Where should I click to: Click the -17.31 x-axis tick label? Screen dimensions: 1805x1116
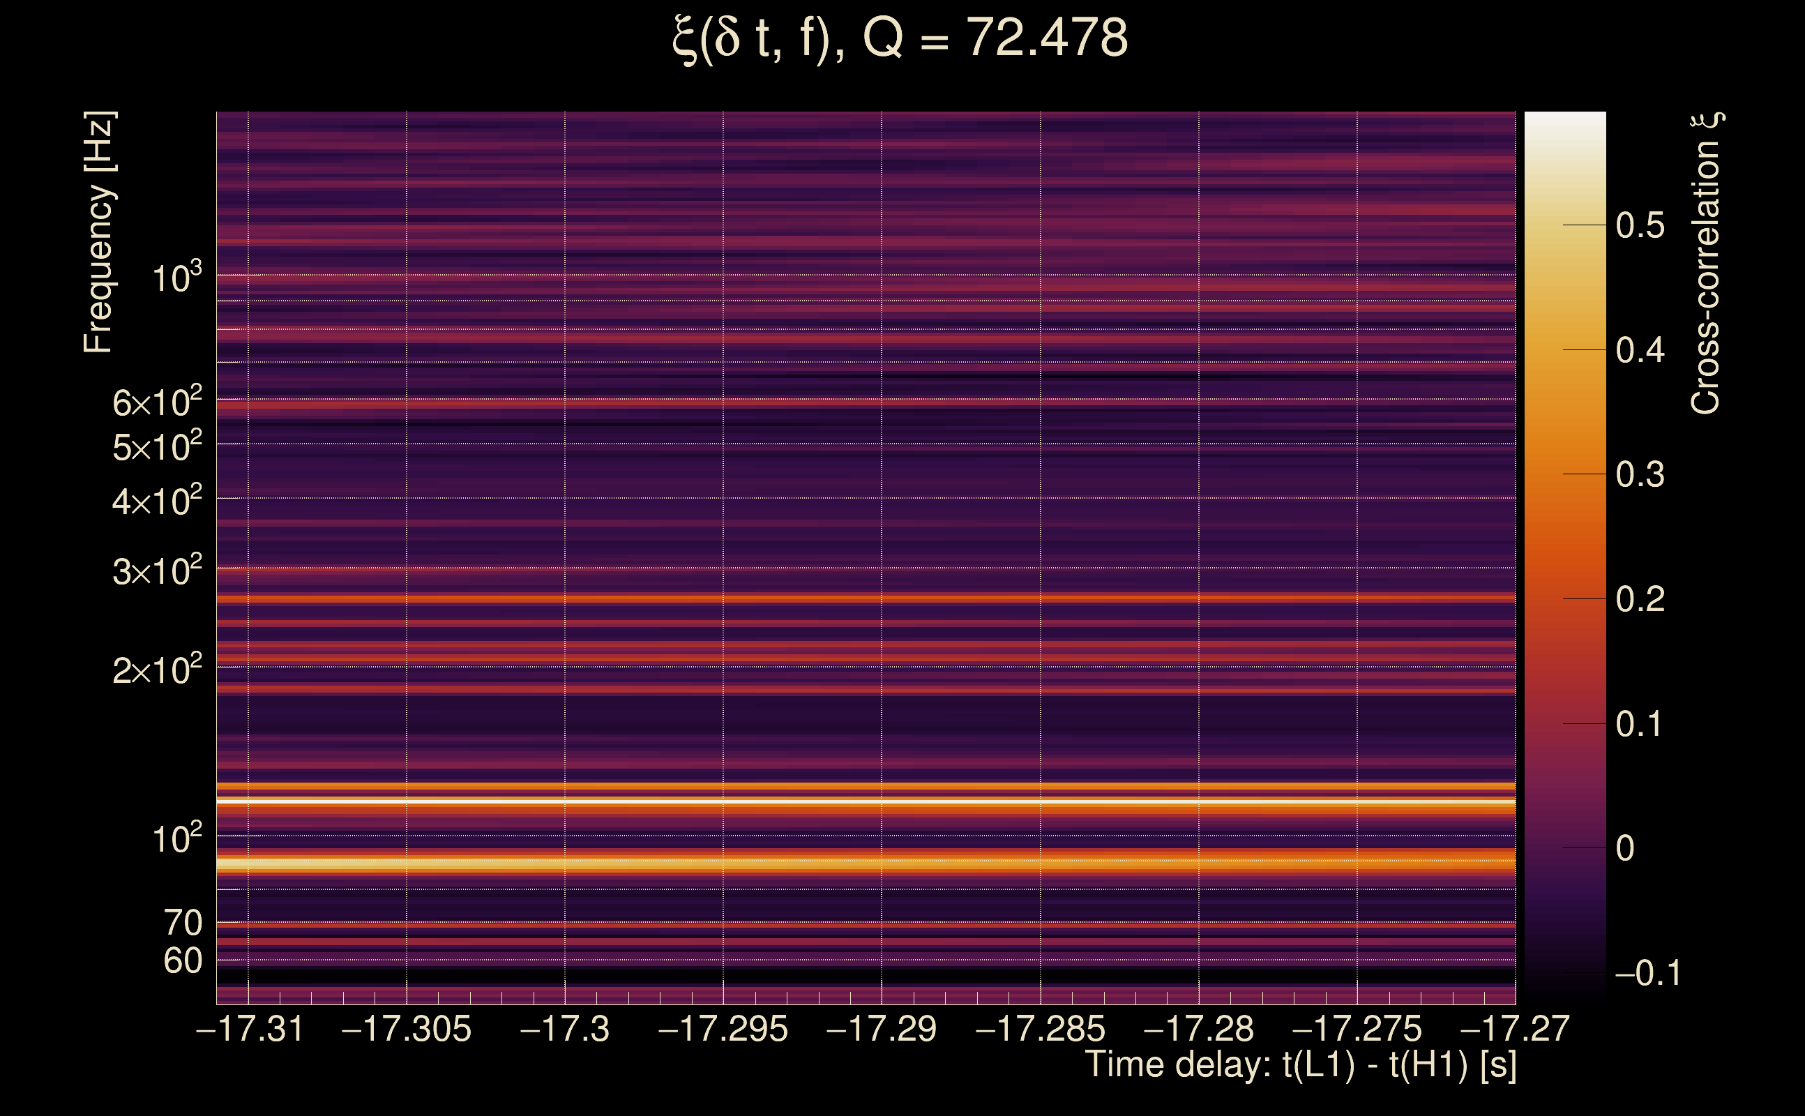[x=250, y=1029]
